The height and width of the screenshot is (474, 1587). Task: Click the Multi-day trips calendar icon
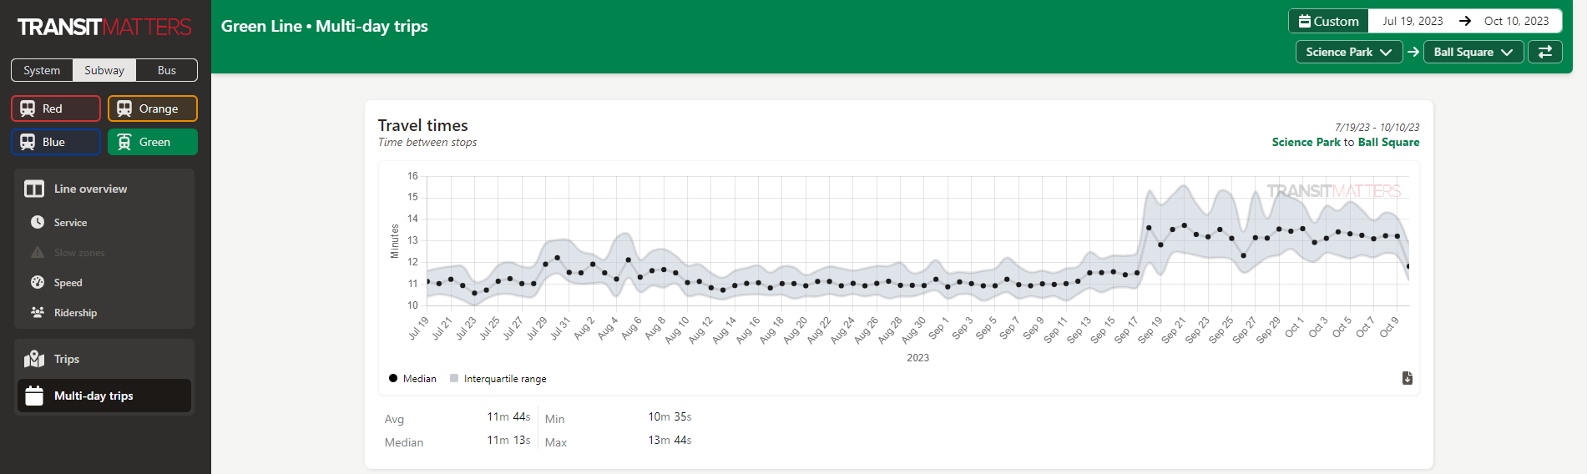[34, 396]
